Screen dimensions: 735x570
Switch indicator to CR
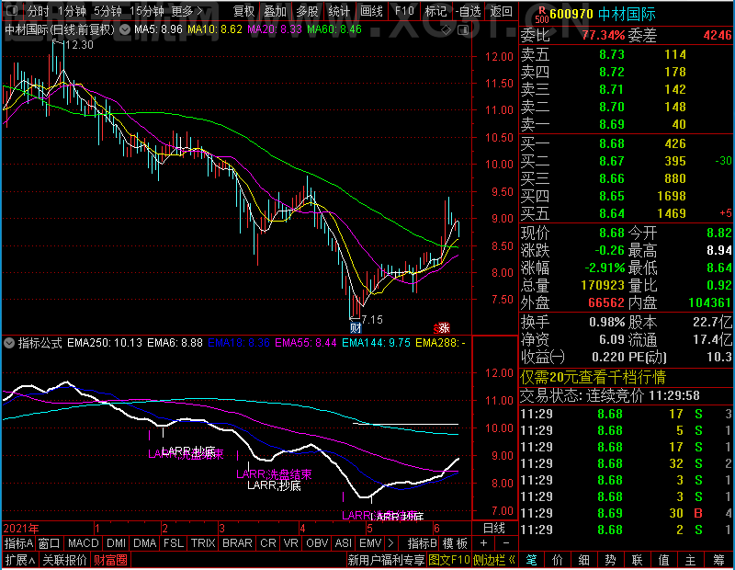(268, 543)
